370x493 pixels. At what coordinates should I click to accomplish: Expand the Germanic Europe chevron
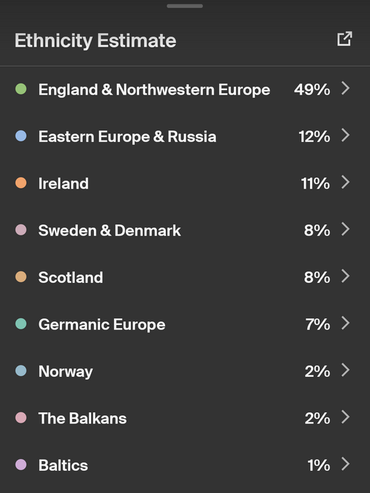[346, 323]
